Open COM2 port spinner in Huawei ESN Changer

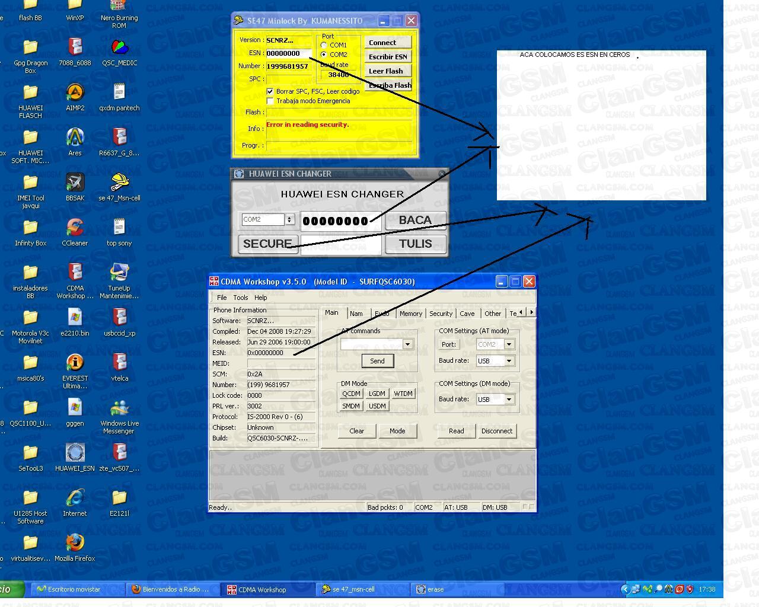[289, 219]
